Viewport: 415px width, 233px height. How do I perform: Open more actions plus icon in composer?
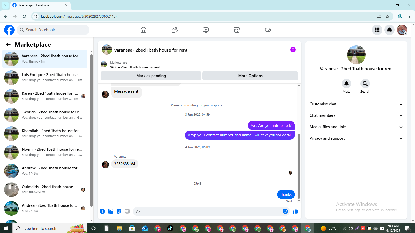(102, 211)
